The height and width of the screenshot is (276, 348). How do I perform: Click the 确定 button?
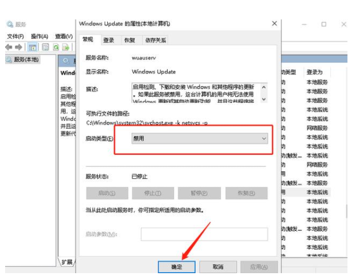177,267
